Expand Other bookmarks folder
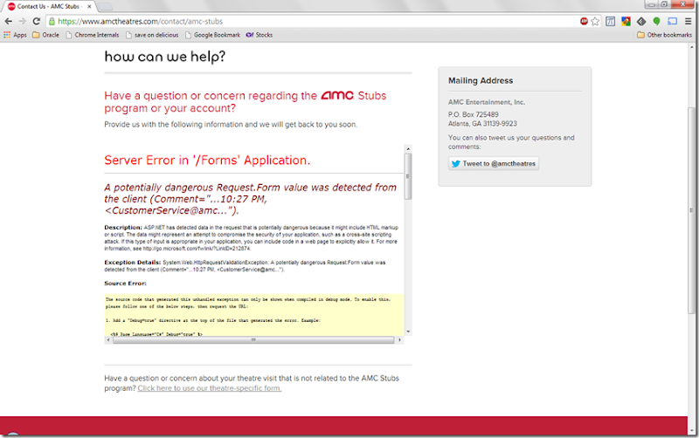 point(664,35)
